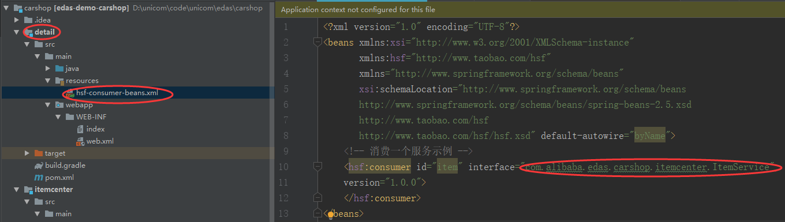Click the byName autowire value on line 8
Screen dimensions: 785x222
650,136
